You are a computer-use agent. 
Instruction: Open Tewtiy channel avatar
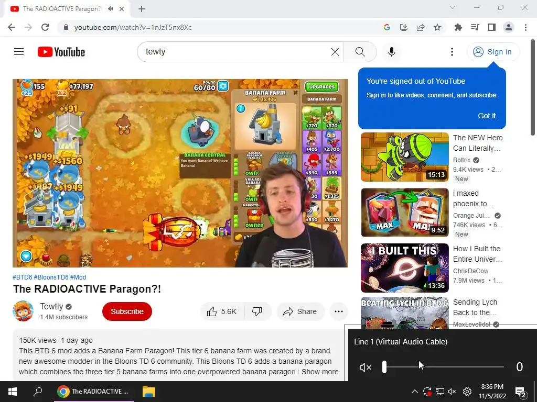23,311
